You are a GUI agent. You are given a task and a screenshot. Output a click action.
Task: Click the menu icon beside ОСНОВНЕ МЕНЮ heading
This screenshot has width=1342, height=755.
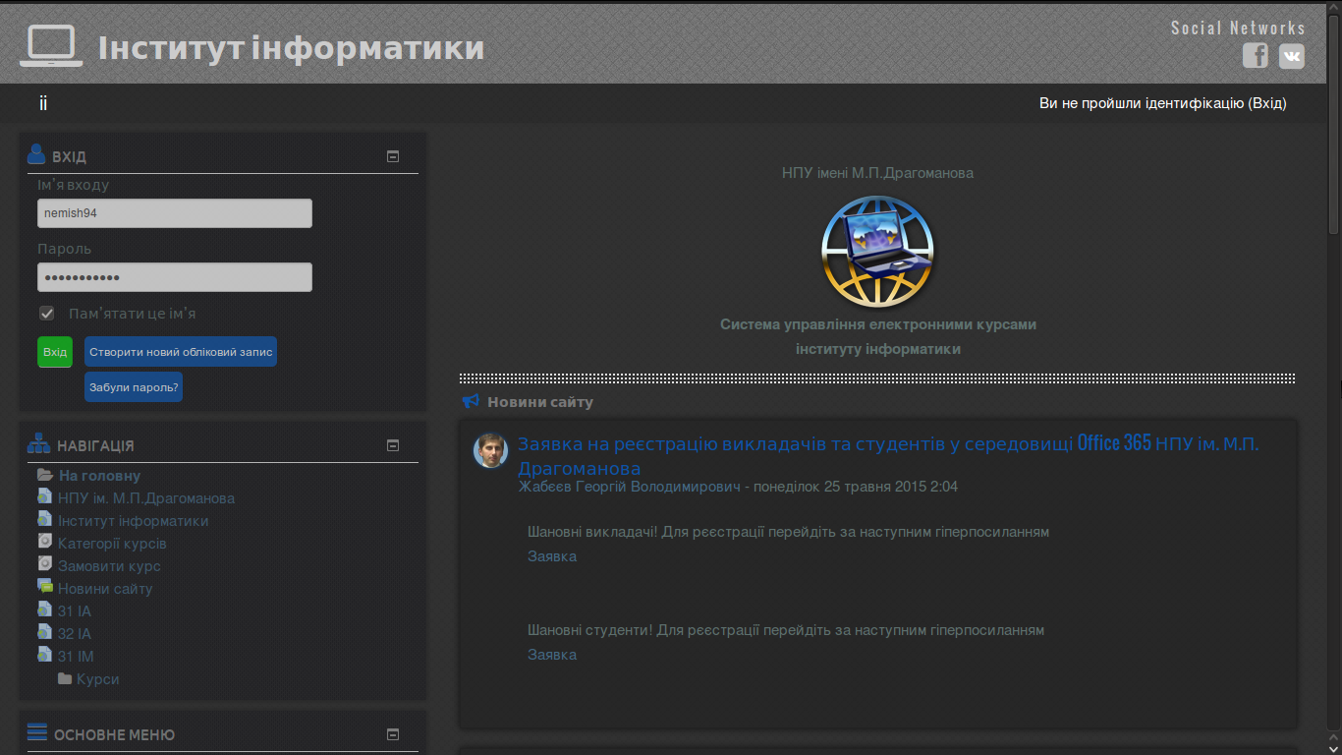(37, 731)
